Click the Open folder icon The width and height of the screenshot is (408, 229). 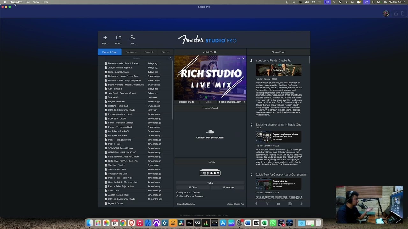click(119, 38)
